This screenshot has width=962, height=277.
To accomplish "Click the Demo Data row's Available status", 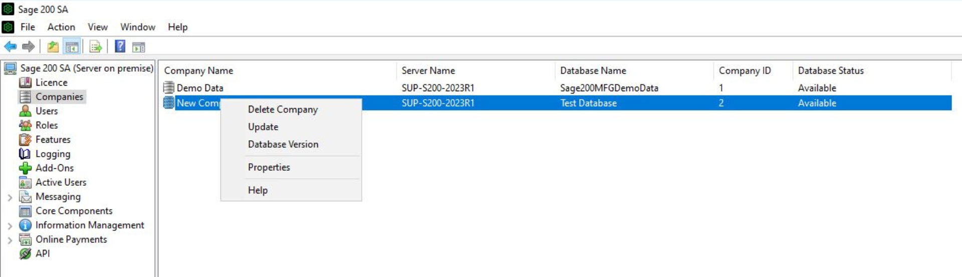I will pos(817,88).
